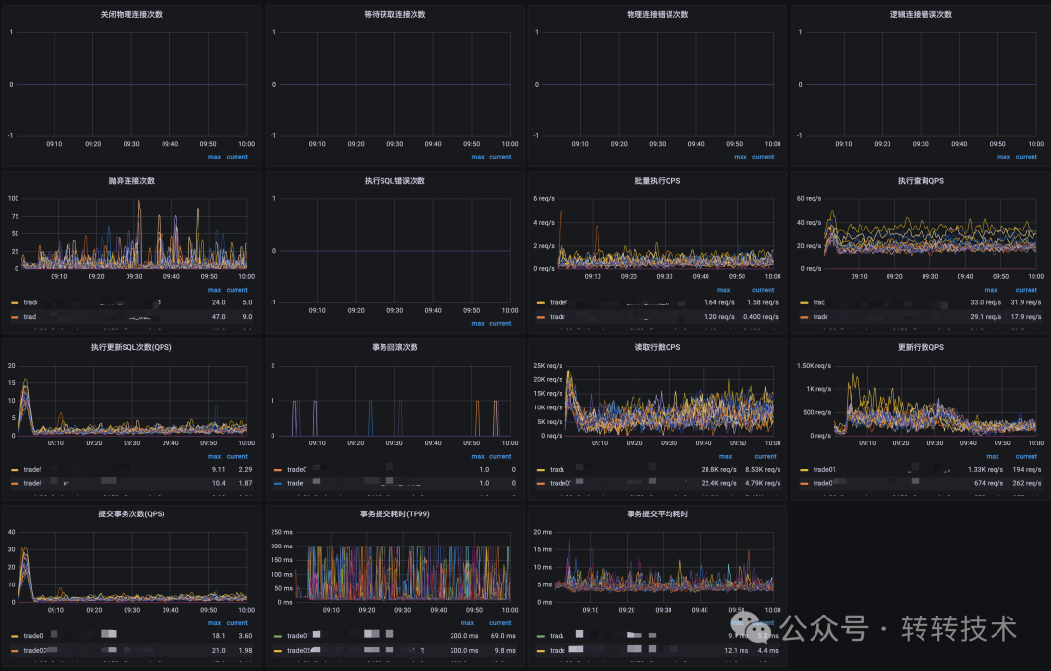Sort 事务回滚次数 legend by current column
The image size is (1051, 671).
500,457
